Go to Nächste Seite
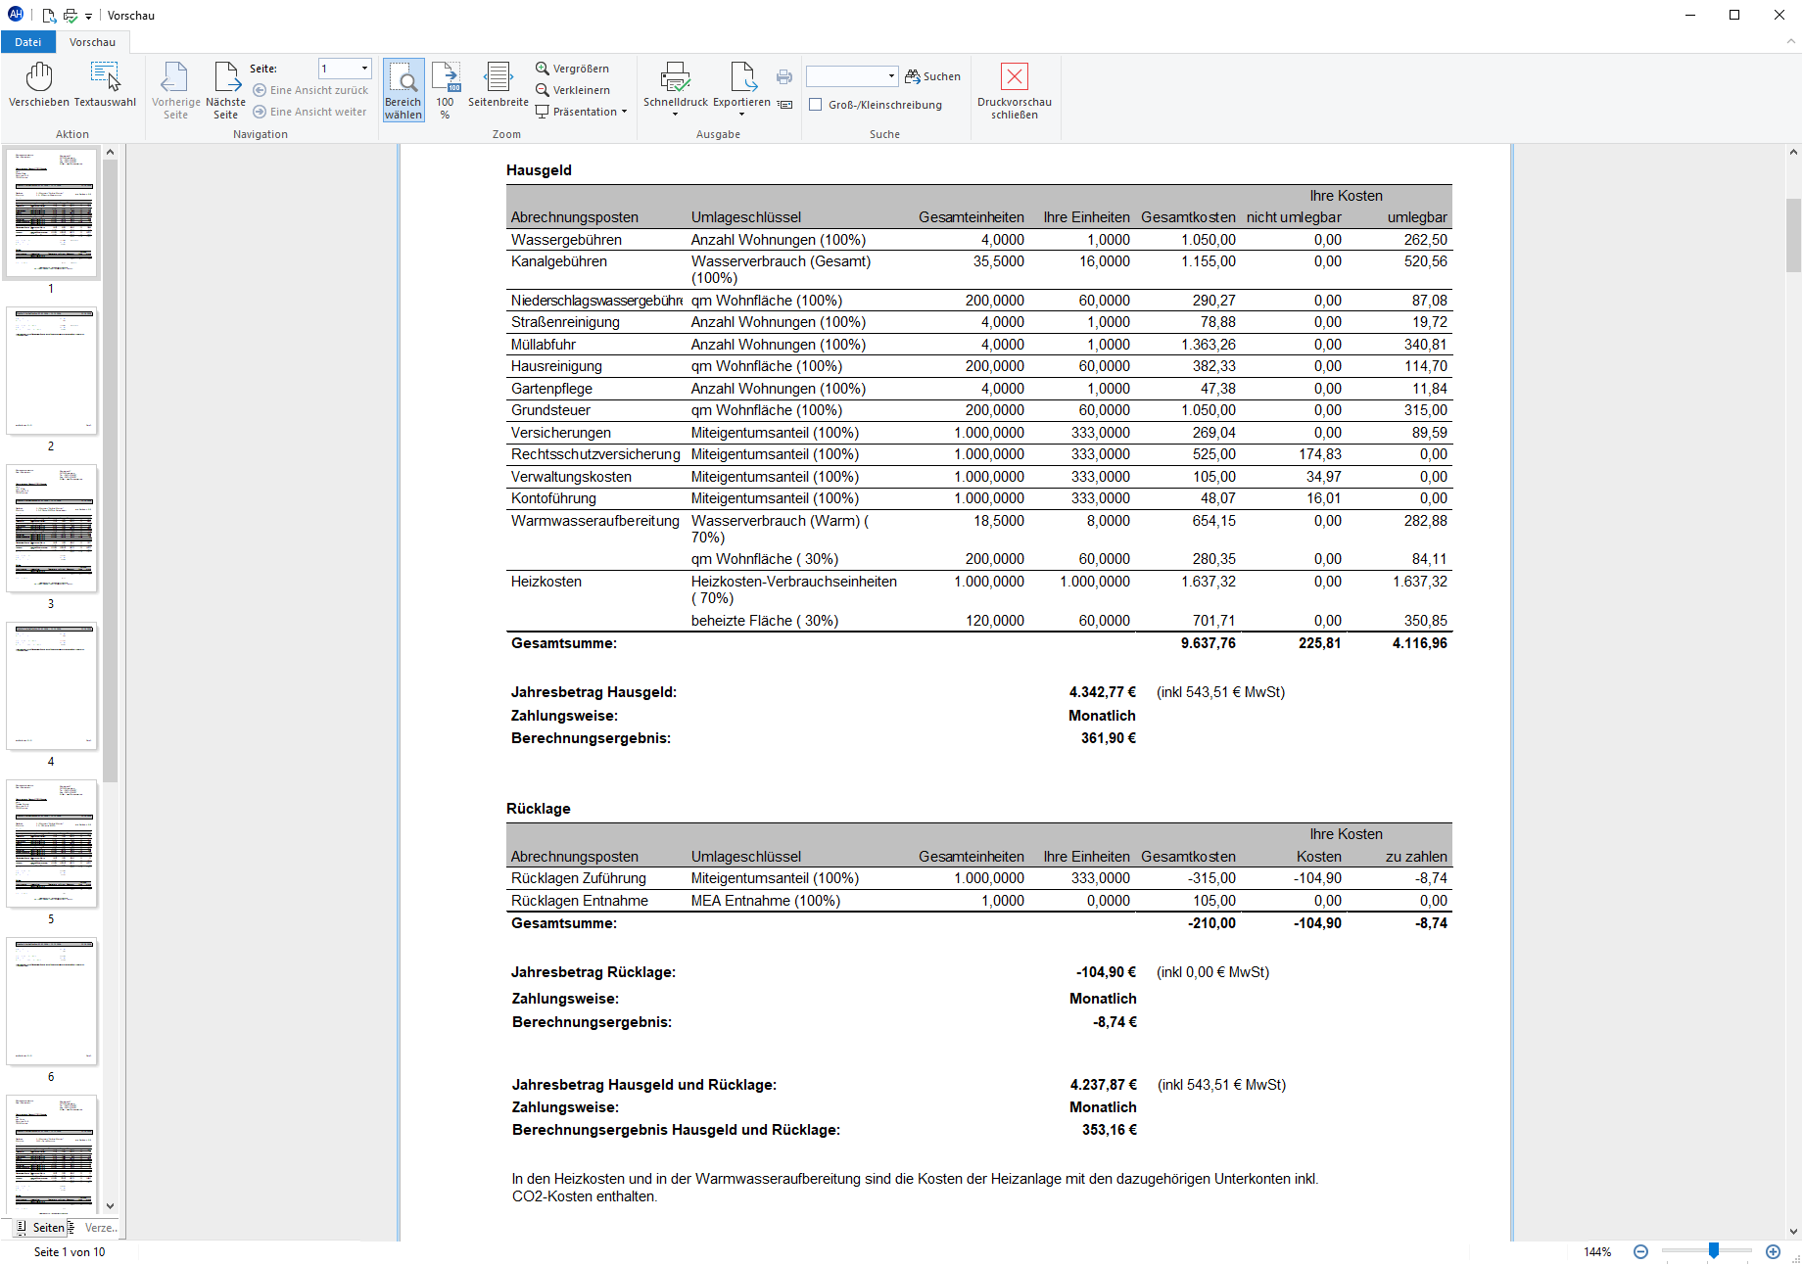This screenshot has width=1803, height=1265. pos(225,90)
